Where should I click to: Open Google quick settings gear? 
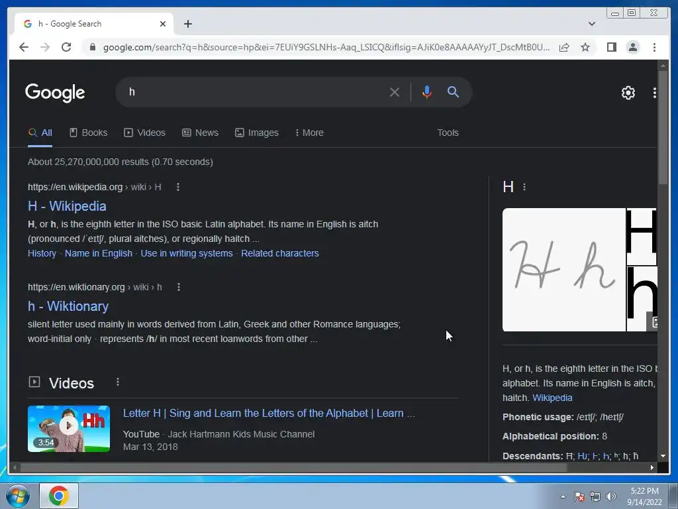point(628,93)
